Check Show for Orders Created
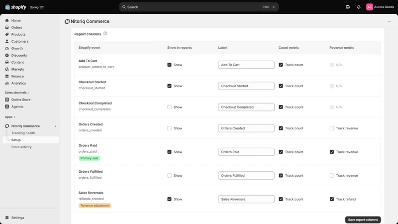 (x=169, y=128)
